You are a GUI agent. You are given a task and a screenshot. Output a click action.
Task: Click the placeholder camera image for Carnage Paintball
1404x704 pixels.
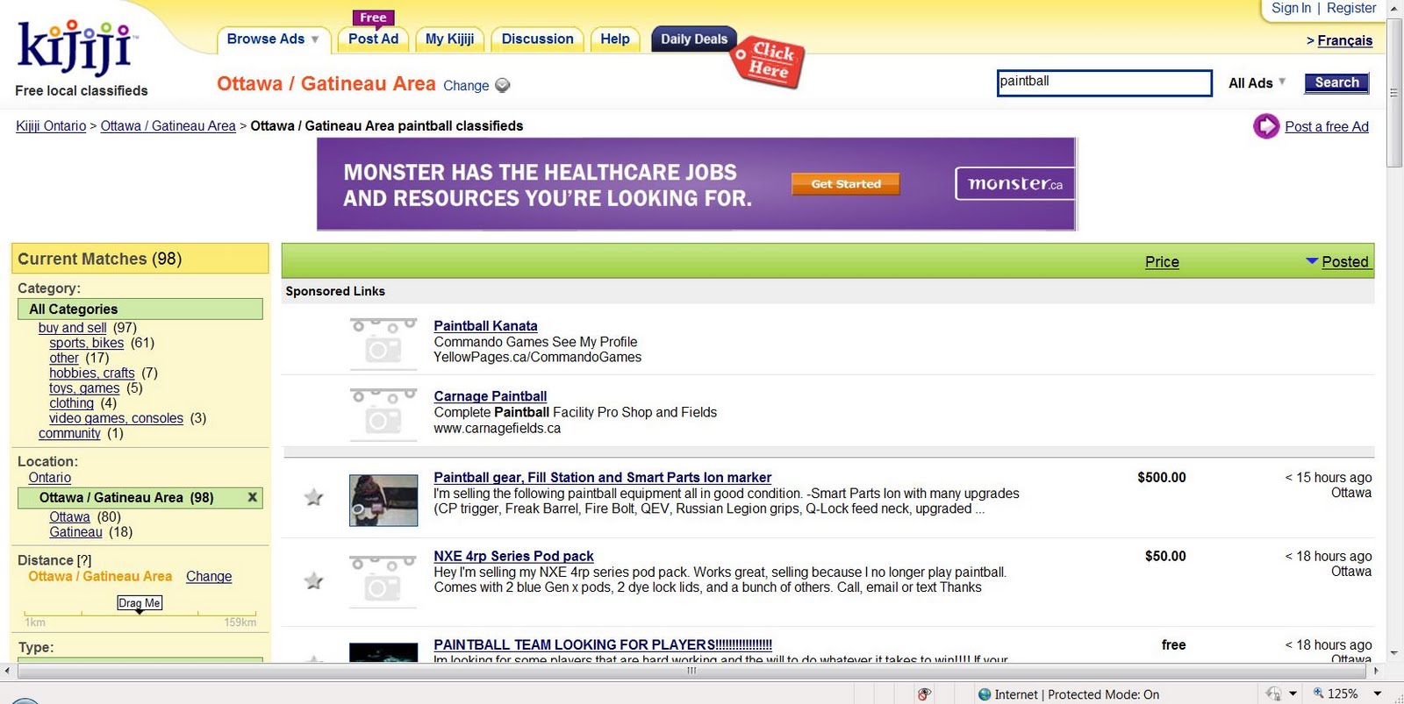point(383,413)
